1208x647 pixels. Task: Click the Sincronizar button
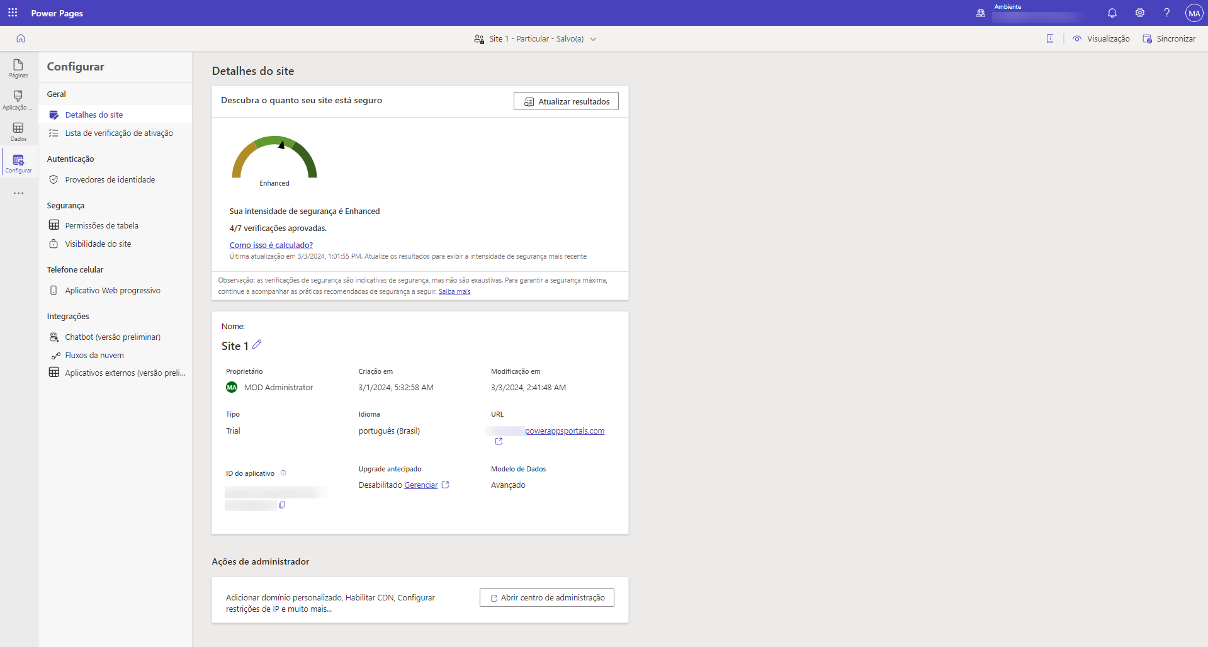[x=1169, y=38]
